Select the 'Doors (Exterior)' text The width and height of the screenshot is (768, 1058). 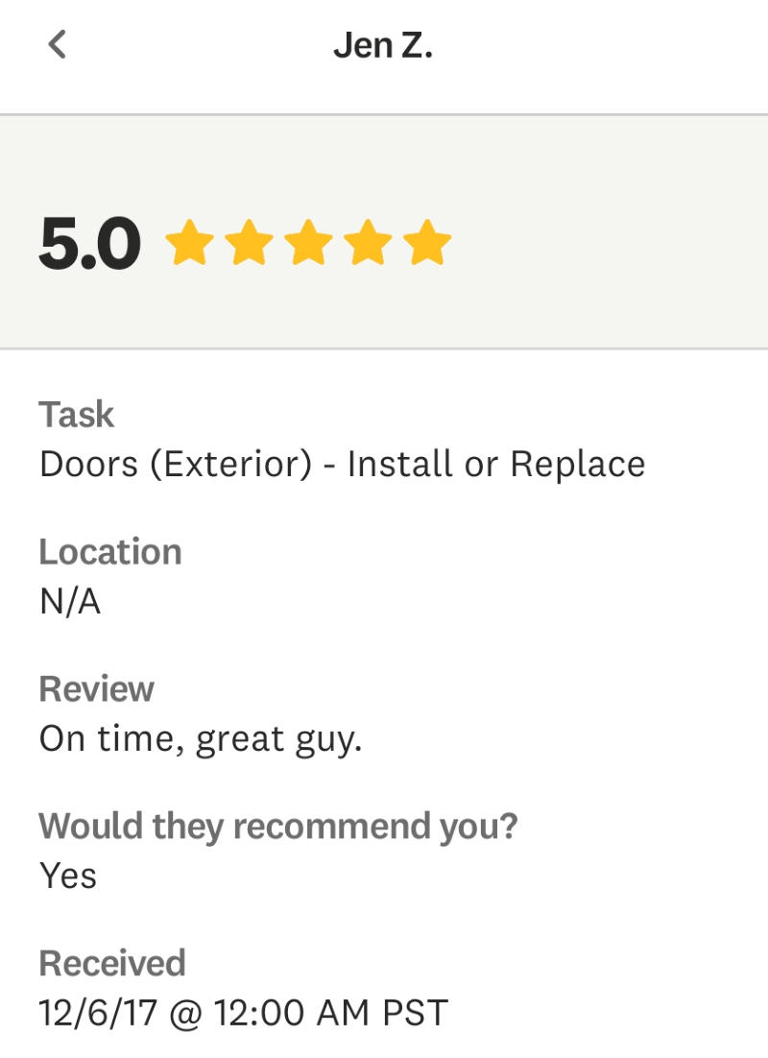pyautogui.click(x=176, y=465)
